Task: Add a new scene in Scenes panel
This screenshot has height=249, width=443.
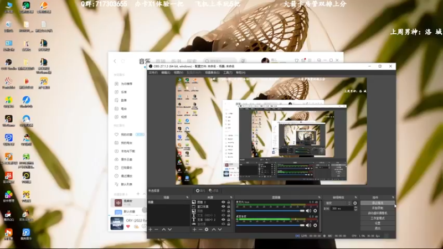Action: click(x=151, y=230)
